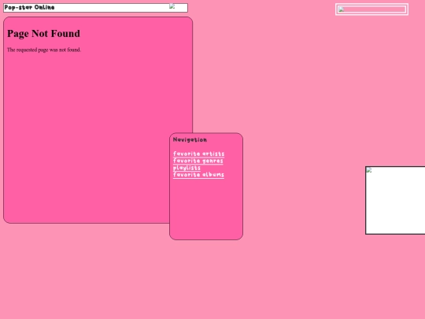Image resolution: width=425 pixels, height=319 pixels.
Task: Click the broken image icon in header banner
Action: coord(172,6)
